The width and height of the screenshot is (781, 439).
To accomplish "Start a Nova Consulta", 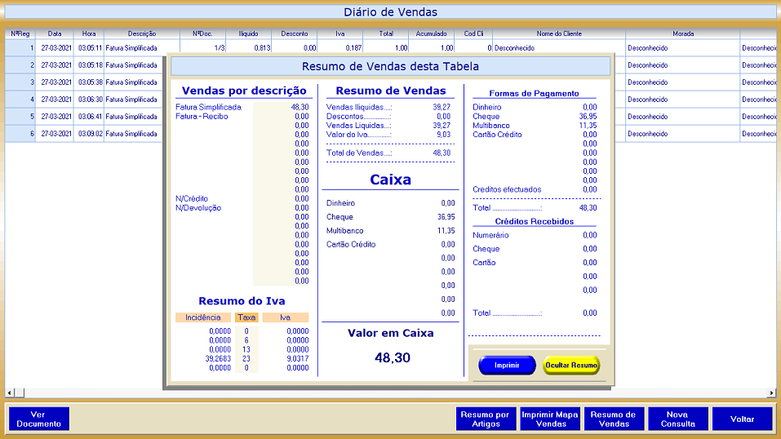I will (x=677, y=419).
